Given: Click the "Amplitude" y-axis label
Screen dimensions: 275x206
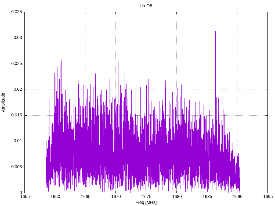Looking at the screenshot, I should (x=3, y=102).
